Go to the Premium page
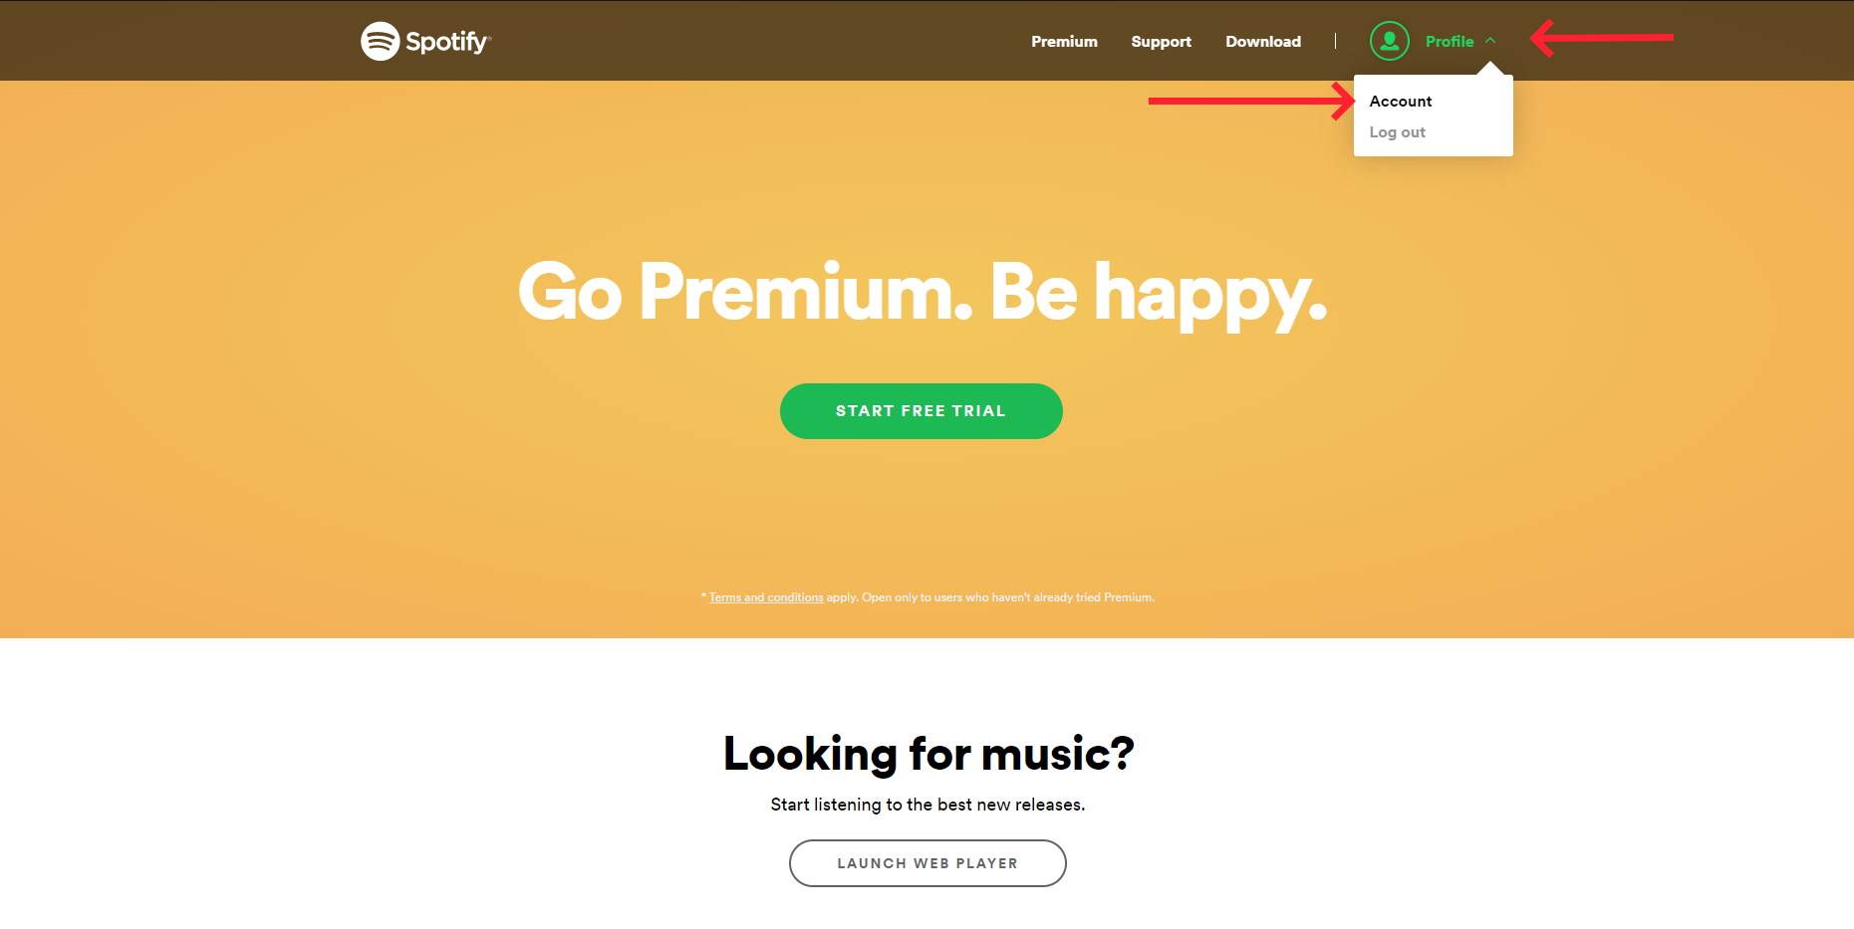Image resolution: width=1854 pixels, height=929 pixels. (x=1064, y=42)
